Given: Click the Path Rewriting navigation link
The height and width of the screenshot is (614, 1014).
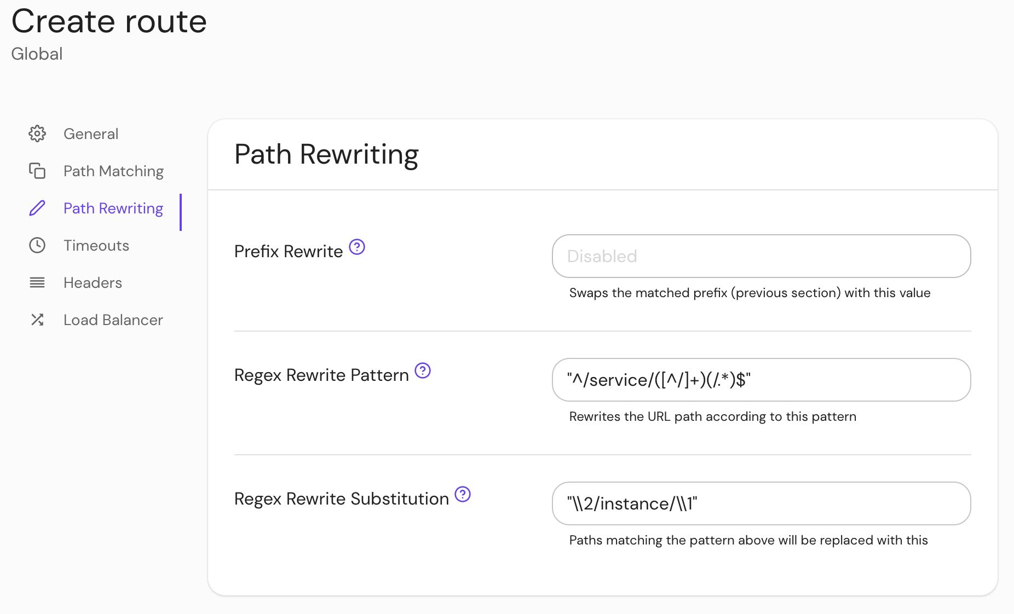Looking at the screenshot, I should tap(113, 208).
